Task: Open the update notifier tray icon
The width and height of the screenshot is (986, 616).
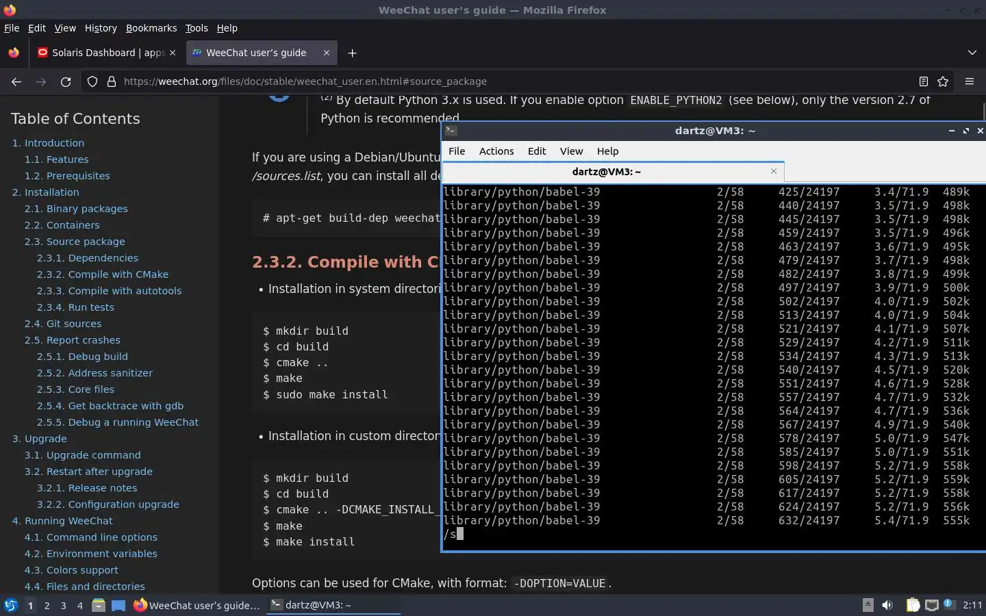Action: point(949,604)
